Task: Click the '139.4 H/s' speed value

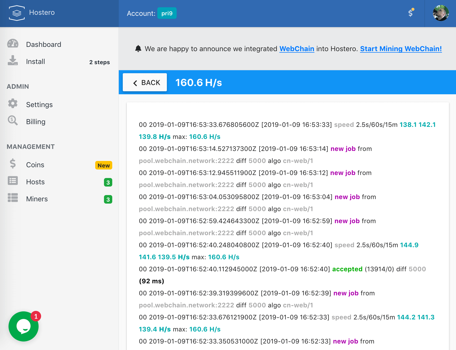Action: click(x=155, y=329)
